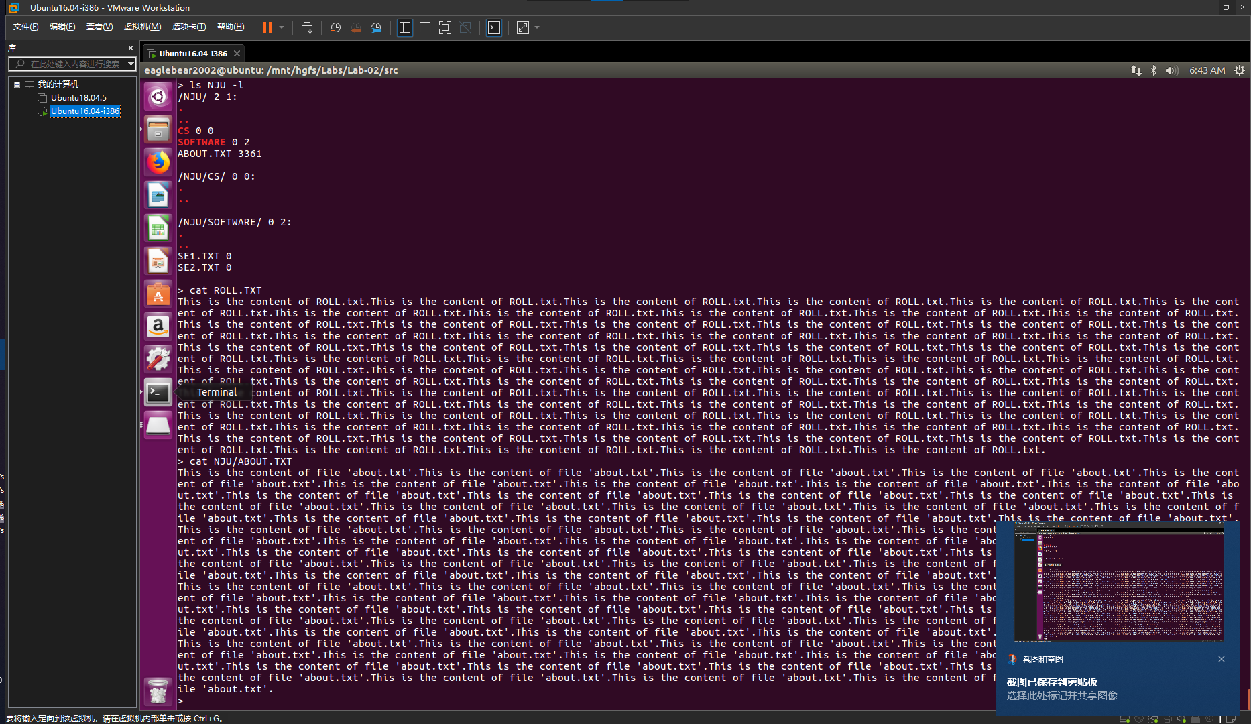
Task: Dismiss the screenshot notification
Action: click(x=1222, y=659)
